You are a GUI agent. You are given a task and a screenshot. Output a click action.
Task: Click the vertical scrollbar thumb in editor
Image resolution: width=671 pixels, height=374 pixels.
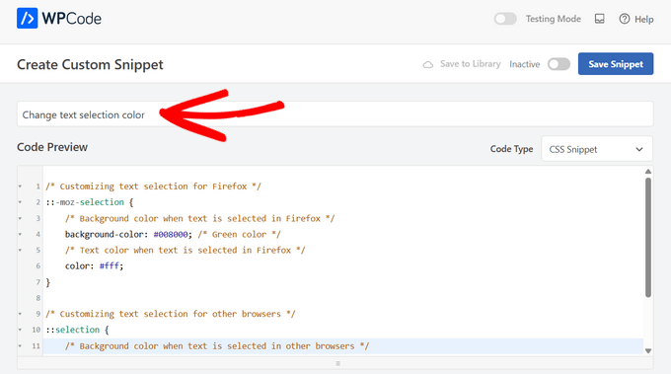648,238
